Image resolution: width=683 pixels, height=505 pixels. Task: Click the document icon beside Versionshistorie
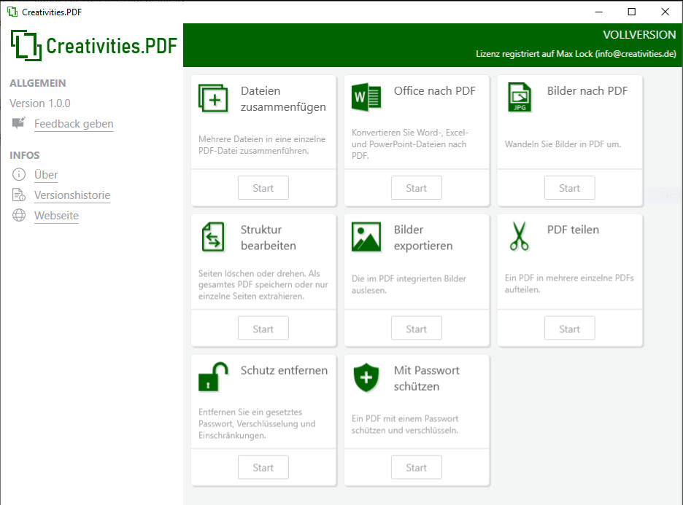[x=19, y=195]
